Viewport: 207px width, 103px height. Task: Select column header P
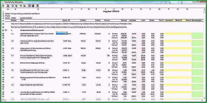tap(169, 9)
